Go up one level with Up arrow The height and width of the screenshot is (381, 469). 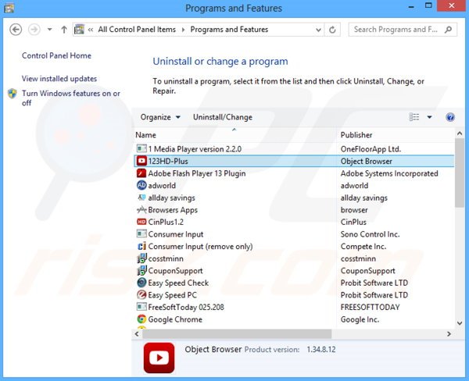64,30
